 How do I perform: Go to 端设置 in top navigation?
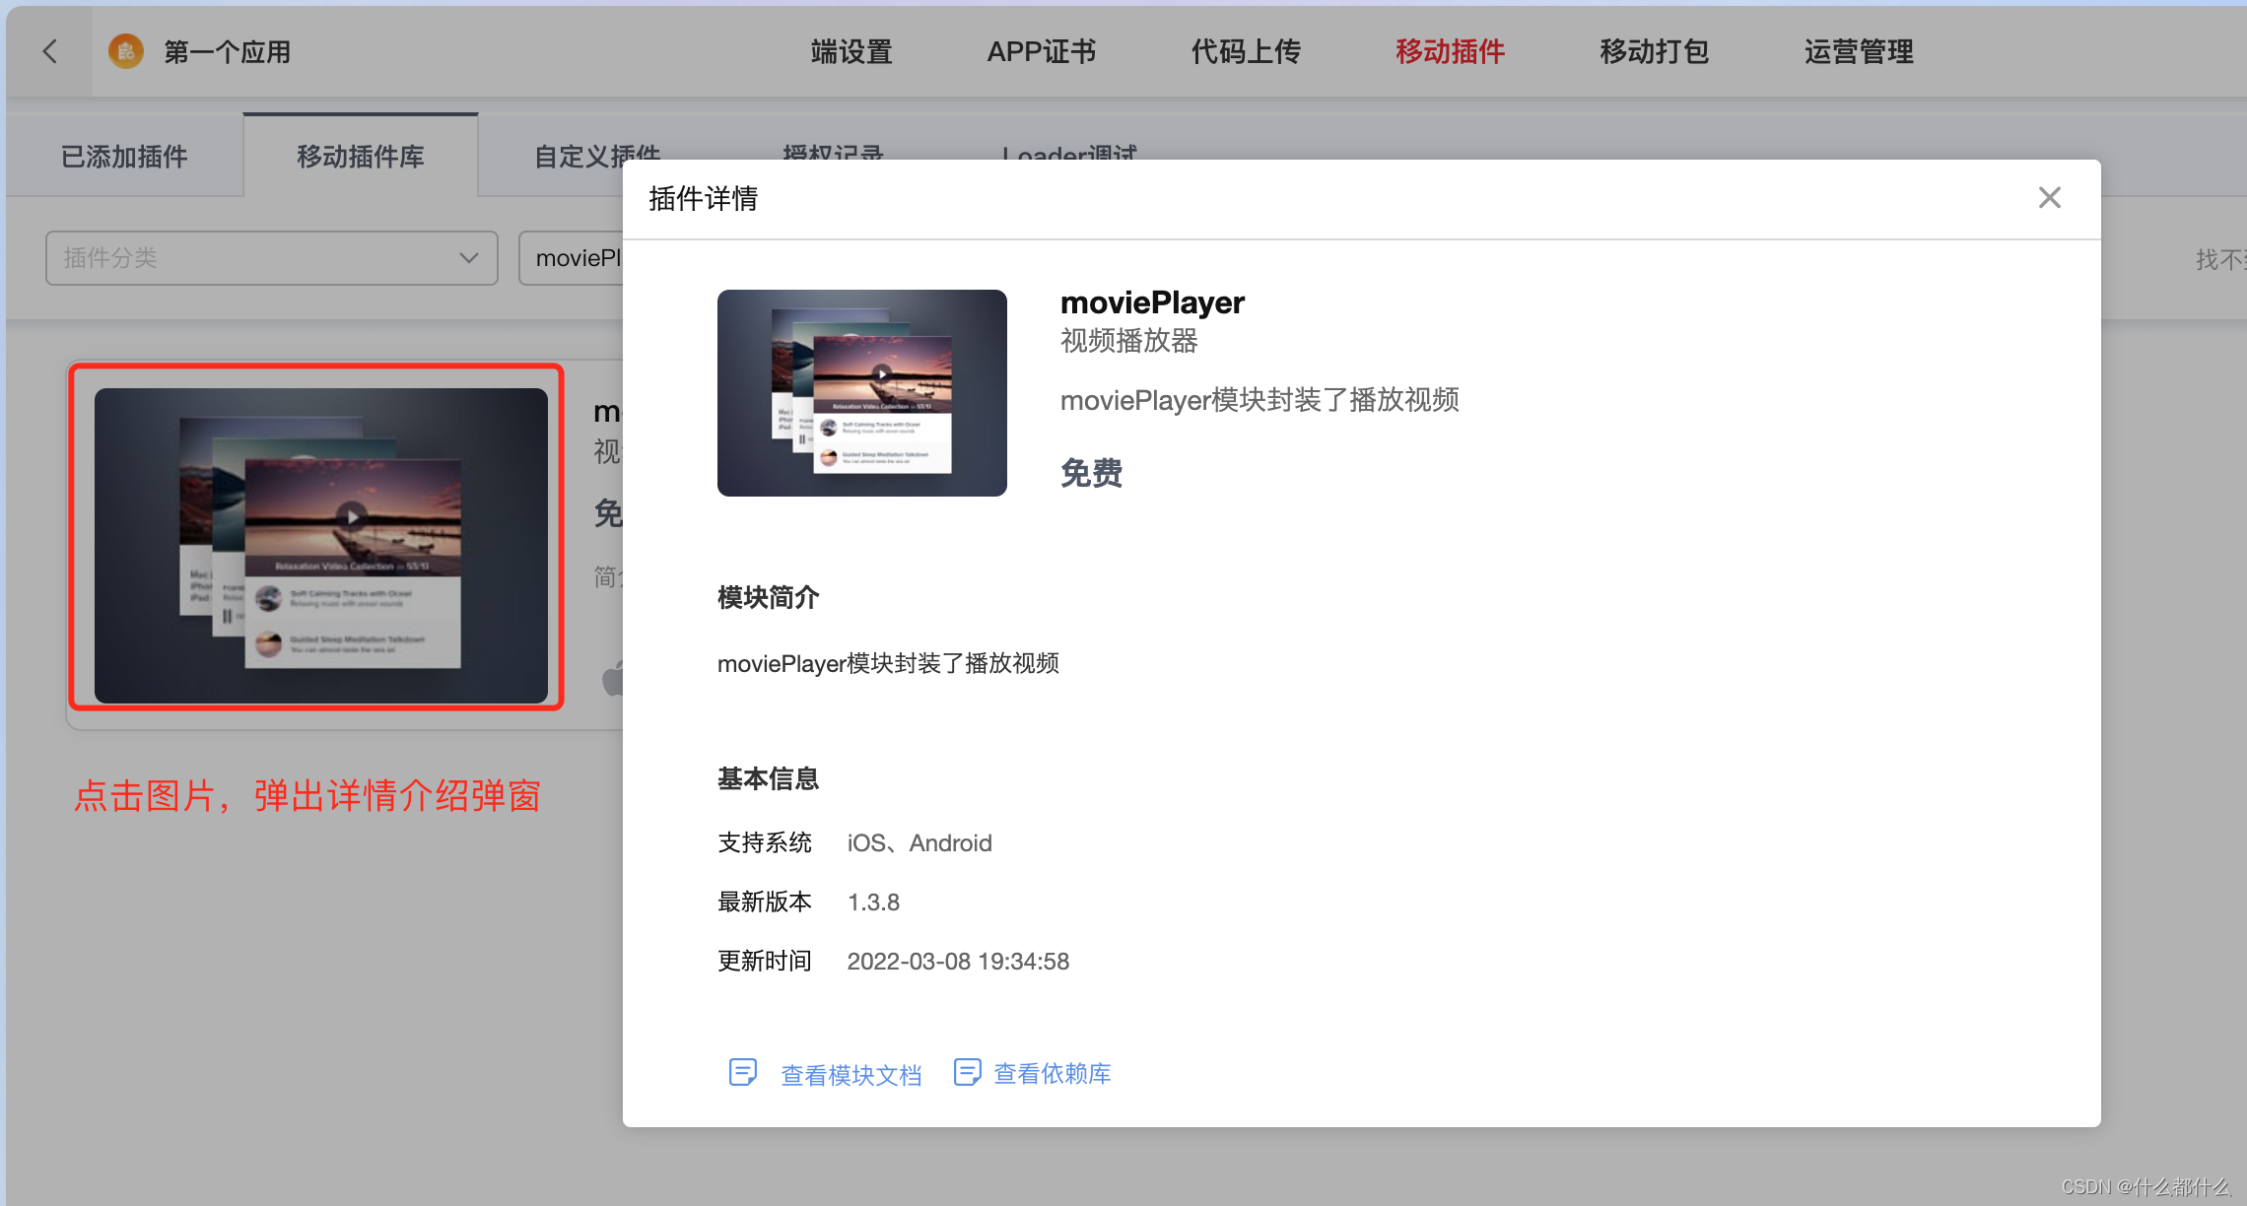[x=851, y=51]
